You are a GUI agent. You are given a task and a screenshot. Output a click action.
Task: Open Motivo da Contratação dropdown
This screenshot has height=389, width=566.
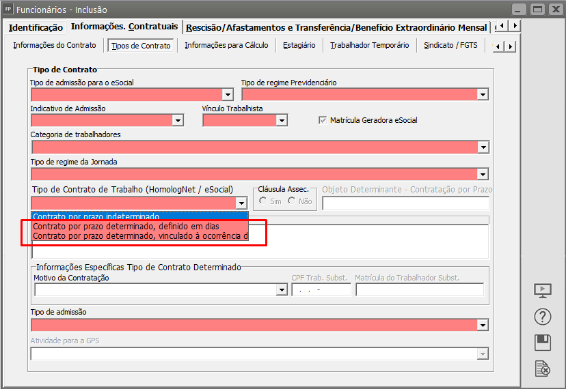tap(281, 290)
